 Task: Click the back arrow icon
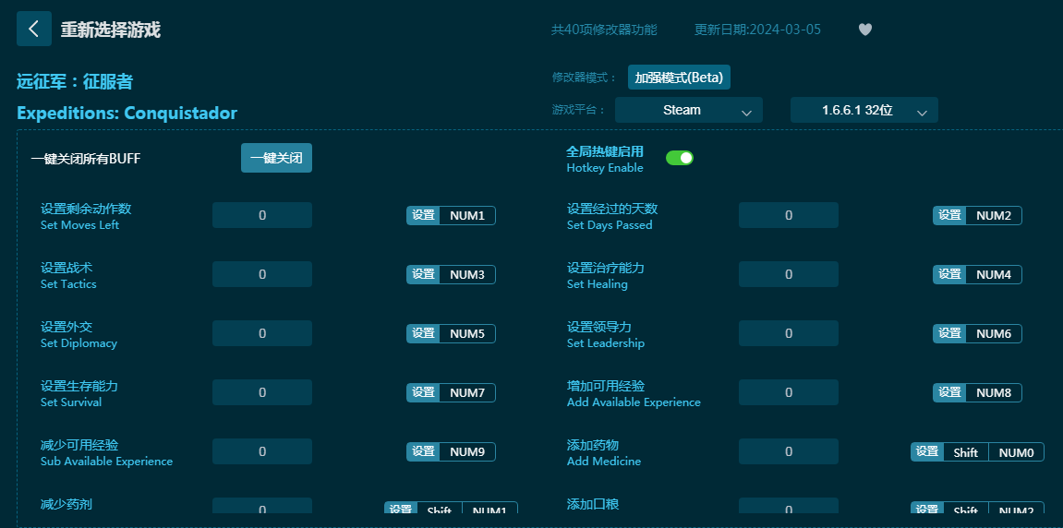pos(33,29)
